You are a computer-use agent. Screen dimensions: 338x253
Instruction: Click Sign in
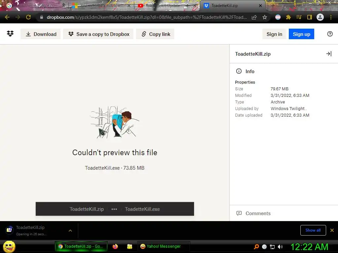click(x=274, y=34)
